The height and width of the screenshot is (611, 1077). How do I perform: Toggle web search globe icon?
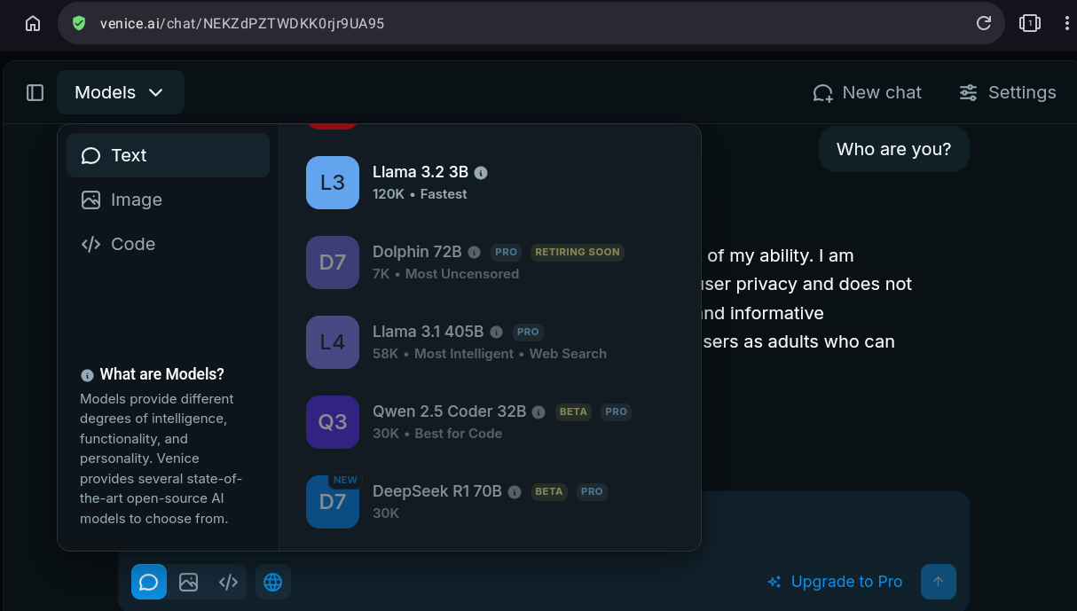click(273, 582)
